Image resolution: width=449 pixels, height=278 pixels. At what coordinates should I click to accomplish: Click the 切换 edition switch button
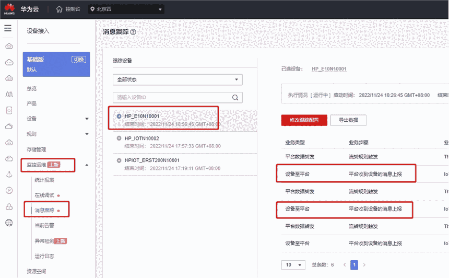[78, 60]
